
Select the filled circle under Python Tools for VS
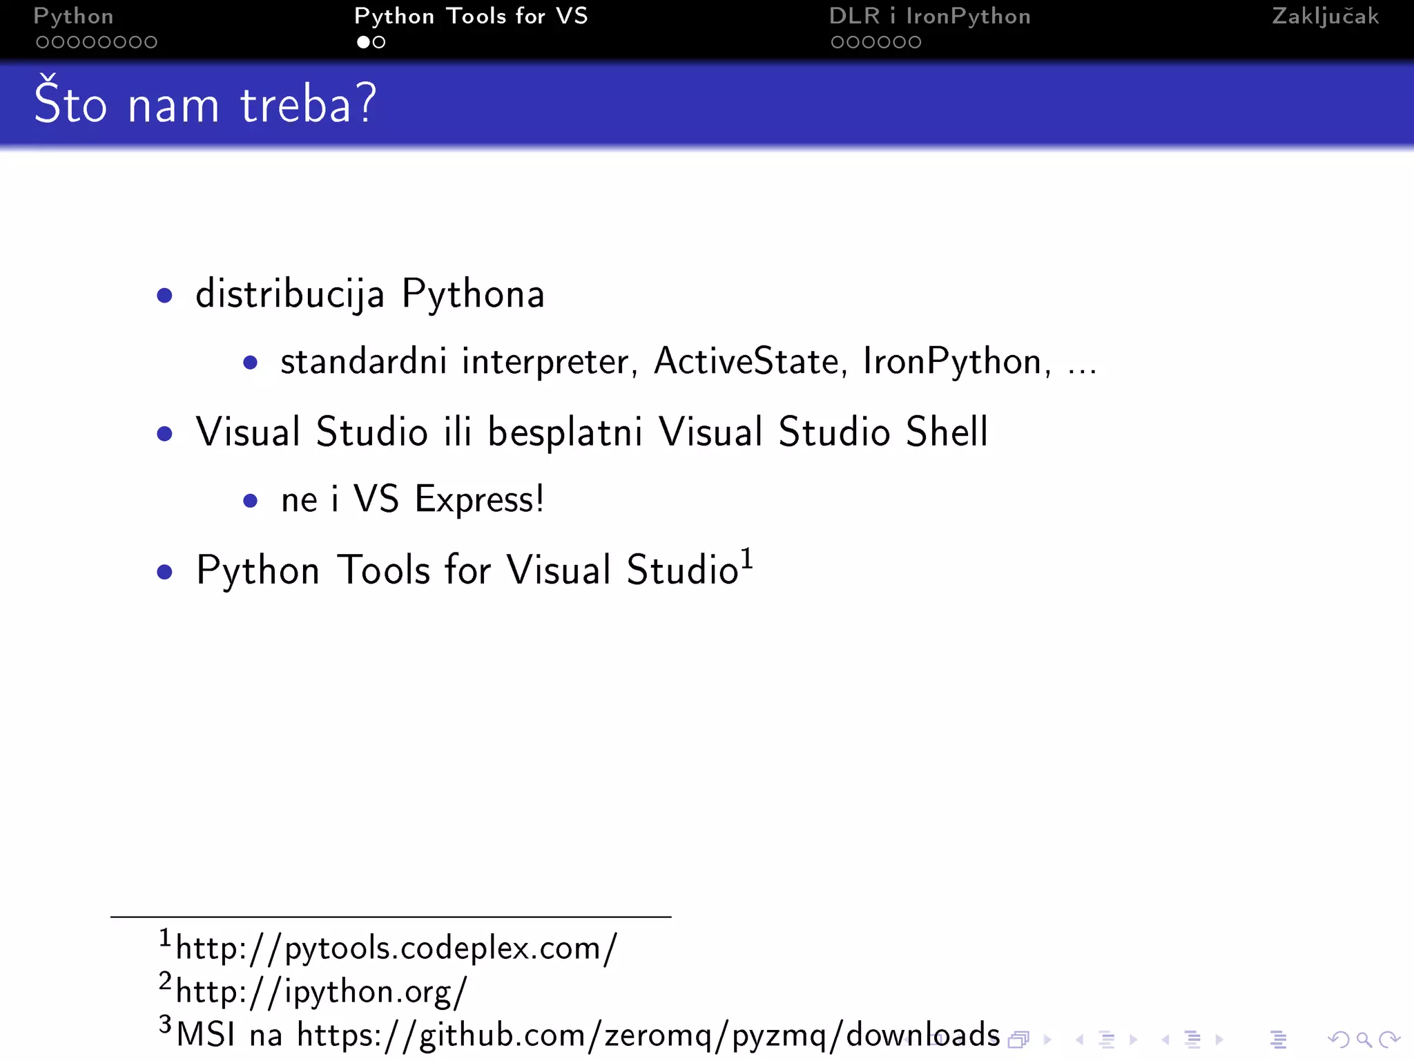(x=363, y=42)
